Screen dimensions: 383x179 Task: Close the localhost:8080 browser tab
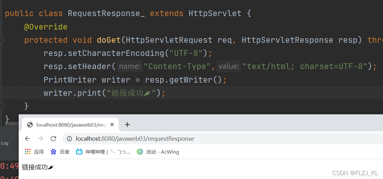[x=112, y=125]
